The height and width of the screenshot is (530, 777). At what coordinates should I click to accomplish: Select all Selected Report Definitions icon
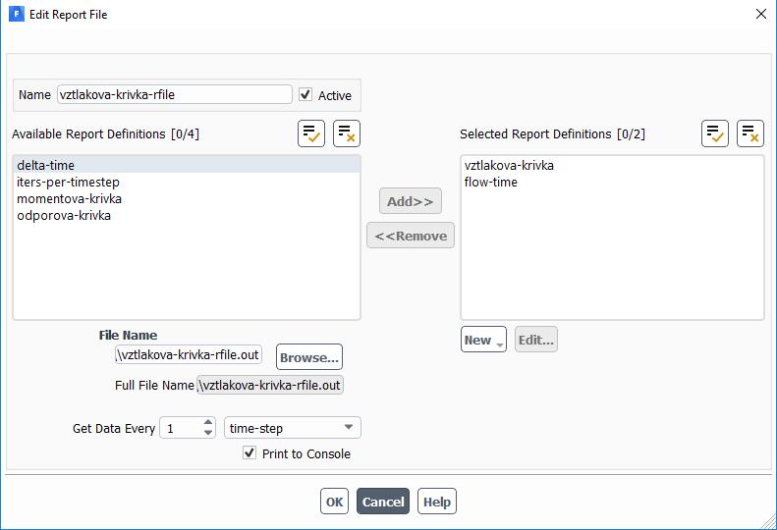point(714,133)
